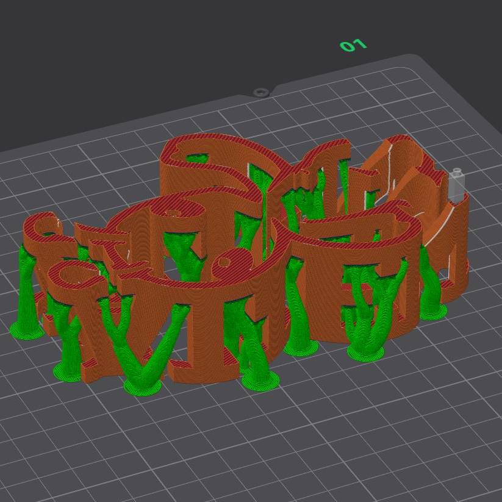Viewport: 502px width, 502px height.
Task: Click support base disc beneath the letter V
Action: pyautogui.click(x=143, y=385)
